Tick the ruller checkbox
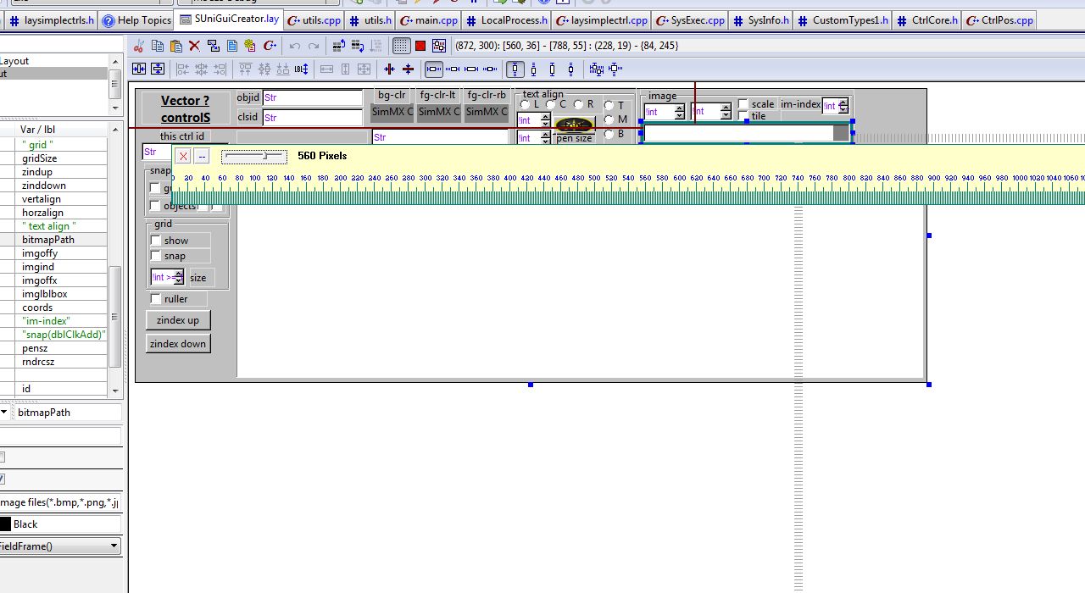The height and width of the screenshot is (593, 1085). (156, 299)
